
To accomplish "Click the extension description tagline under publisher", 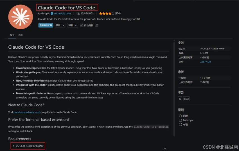I will pyautogui.click(x=89, y=19).
